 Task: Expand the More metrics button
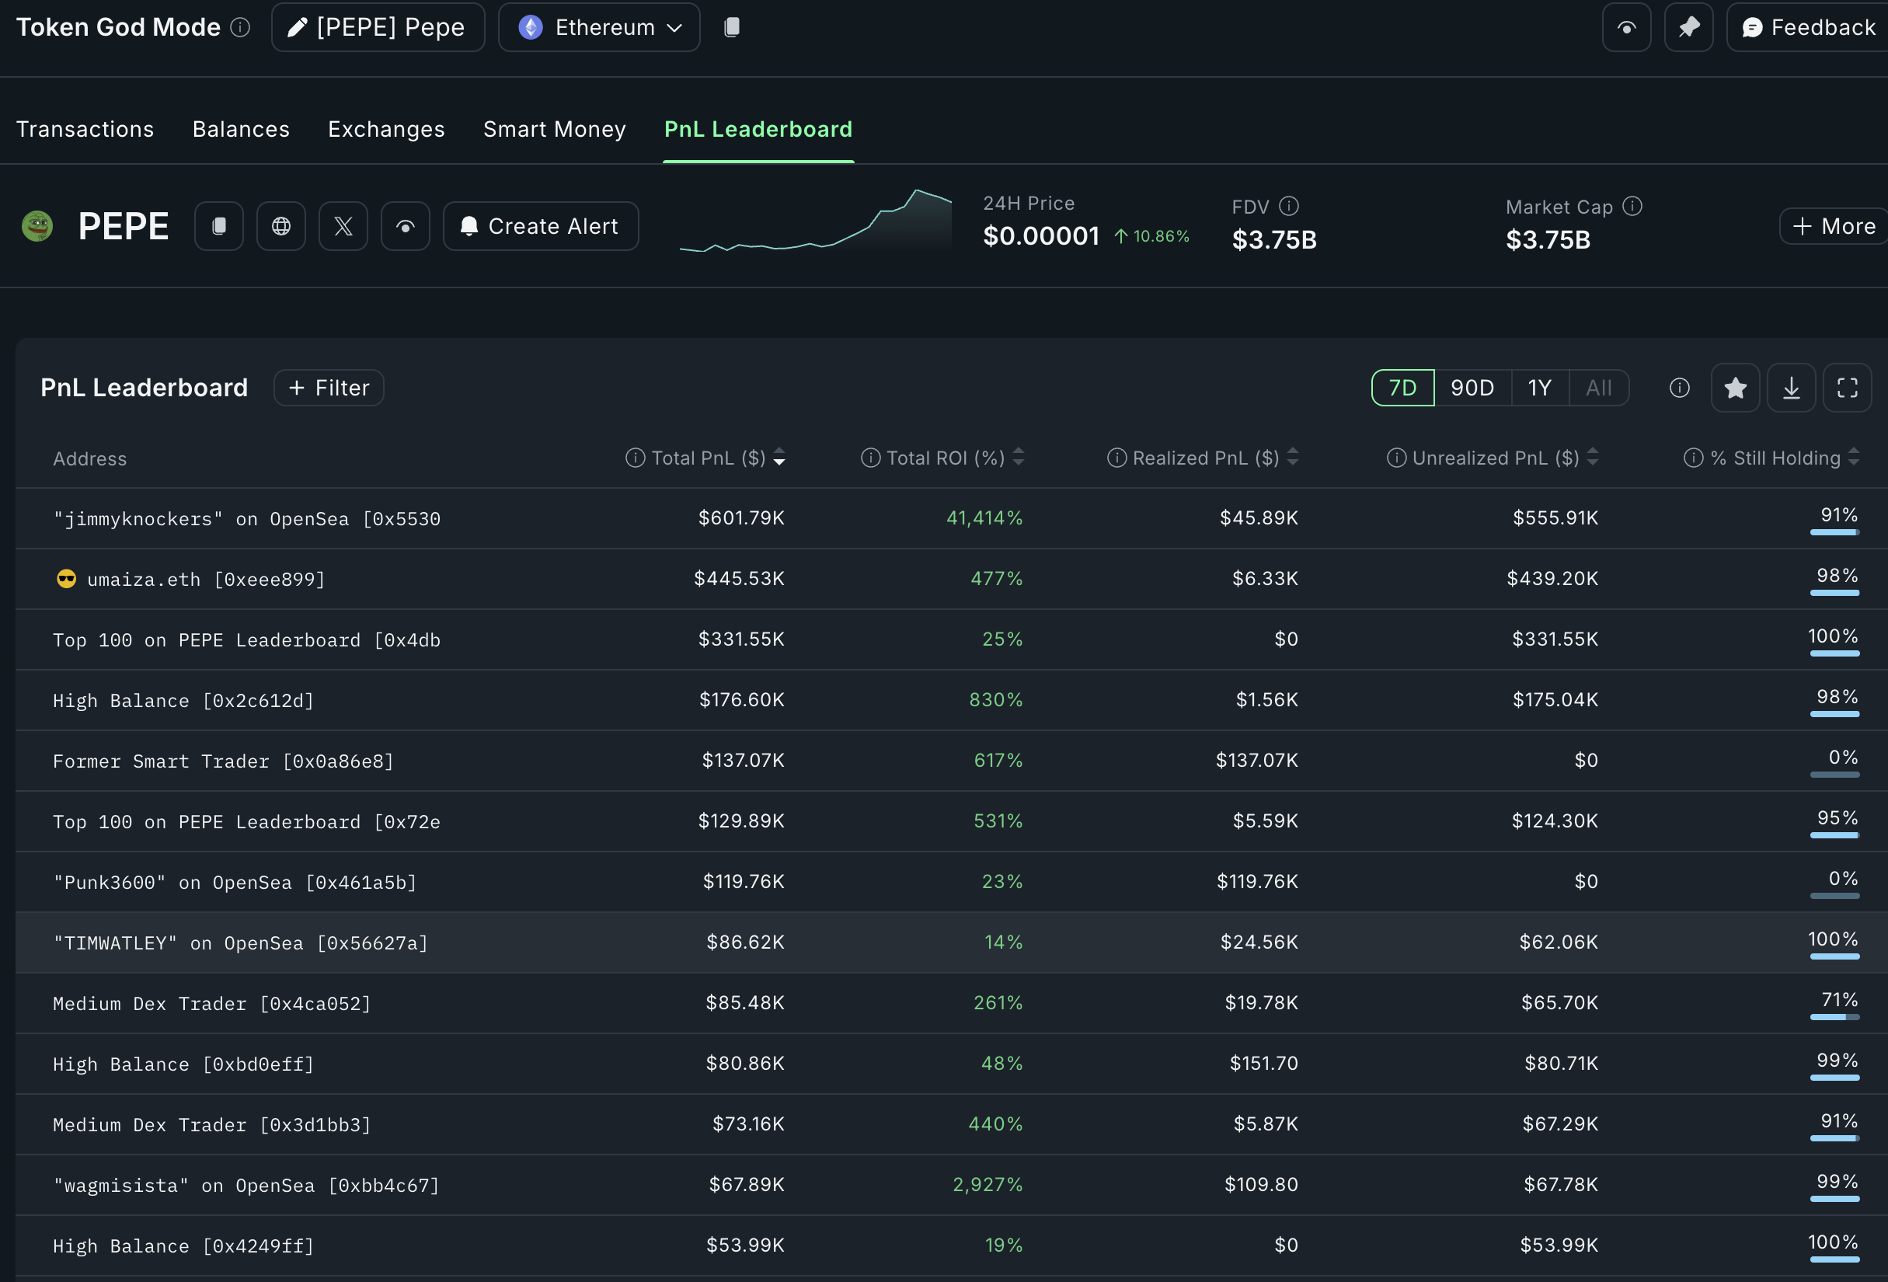click(x=1834, y=227)
